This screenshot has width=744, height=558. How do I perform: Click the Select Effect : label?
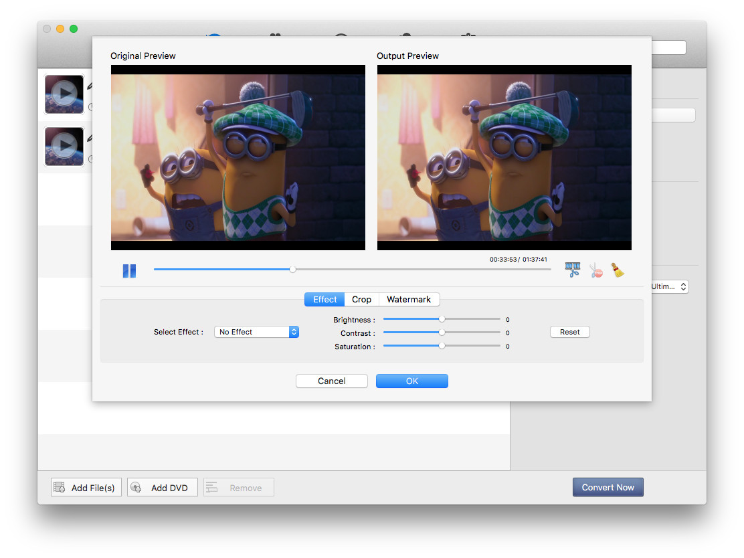[179, 332]
